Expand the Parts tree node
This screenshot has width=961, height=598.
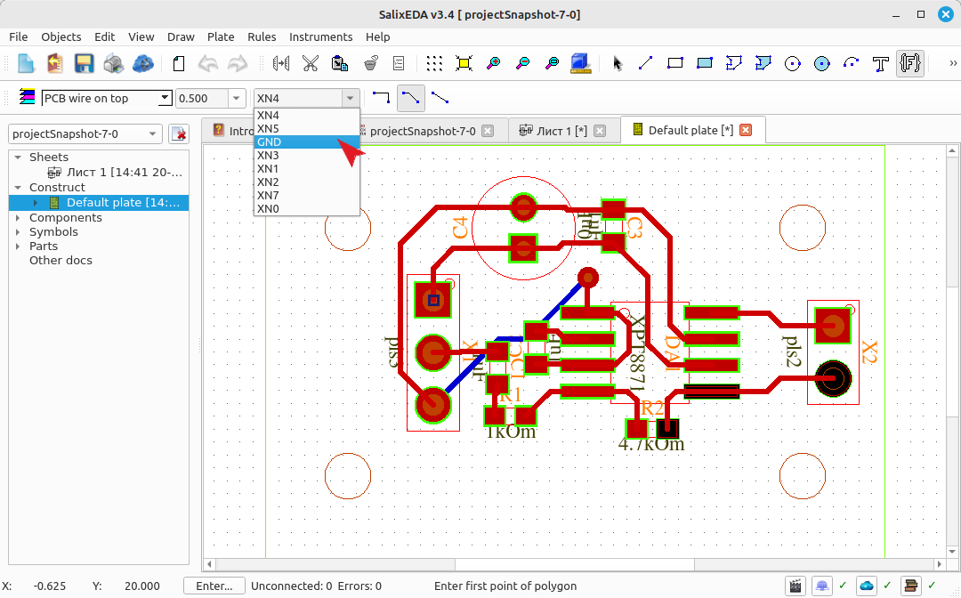pyautogui.click(x=18, y=246)
